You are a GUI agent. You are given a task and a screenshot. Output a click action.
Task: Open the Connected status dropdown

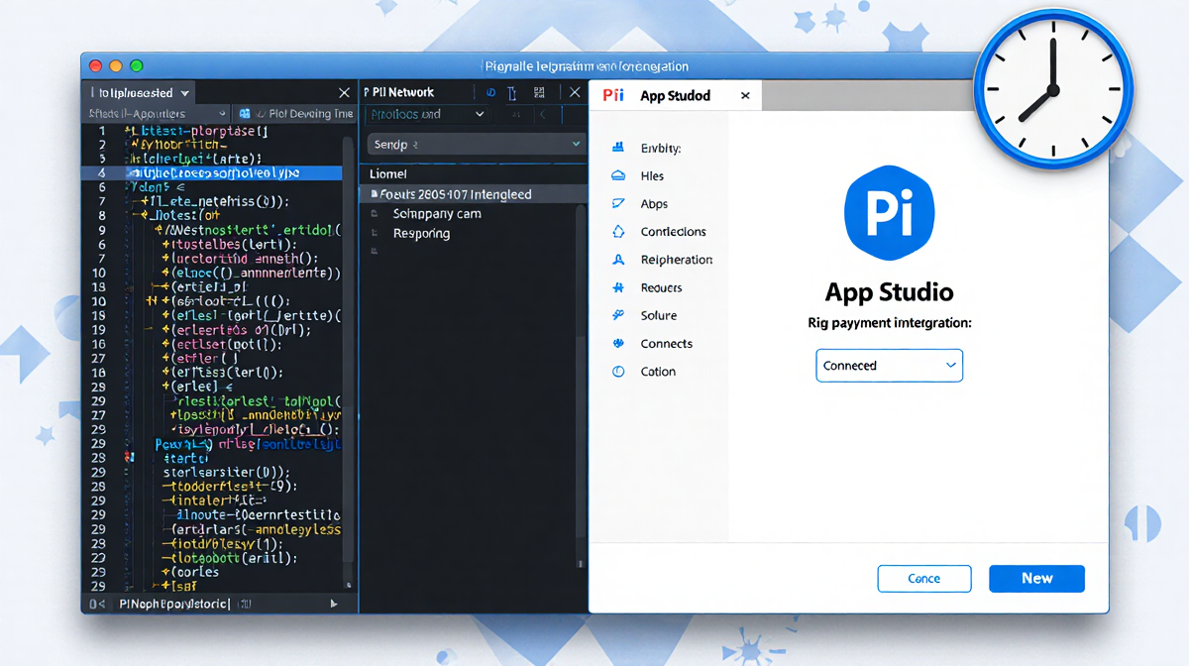(889, 365)
